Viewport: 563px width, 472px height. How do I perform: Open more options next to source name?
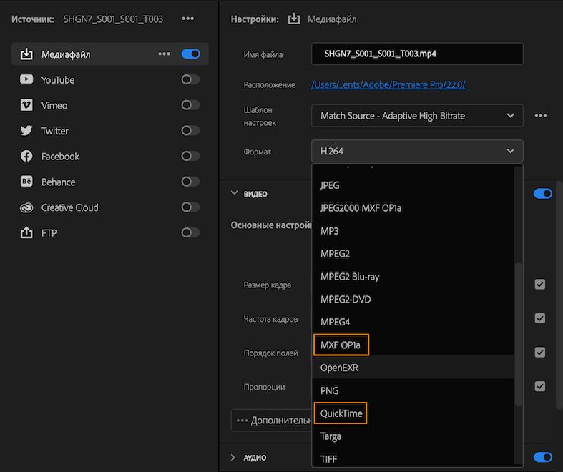[x=187, y=19]
